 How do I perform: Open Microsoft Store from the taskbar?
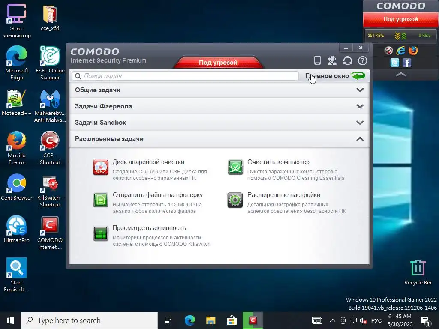point(232,320)
